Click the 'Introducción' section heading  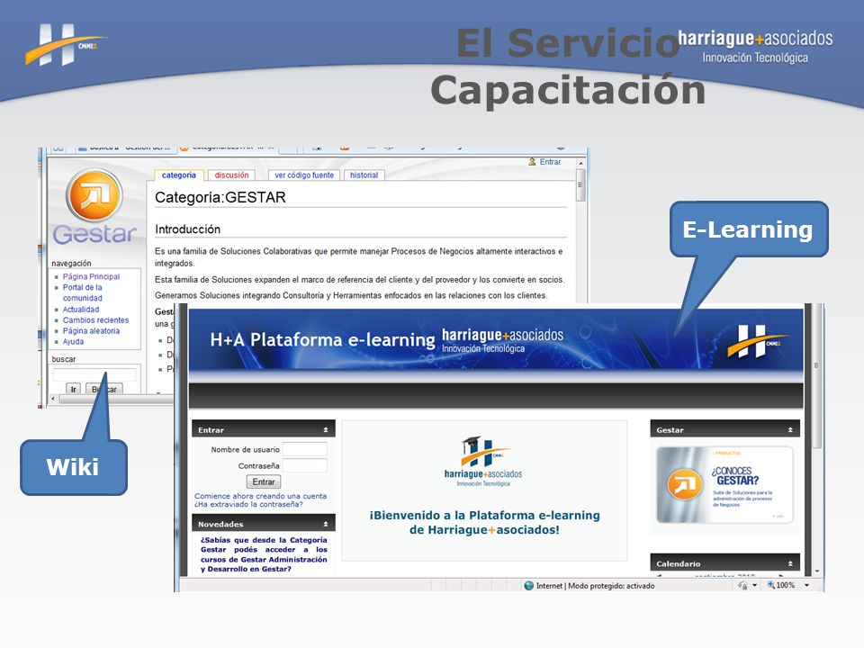(187, 229)
